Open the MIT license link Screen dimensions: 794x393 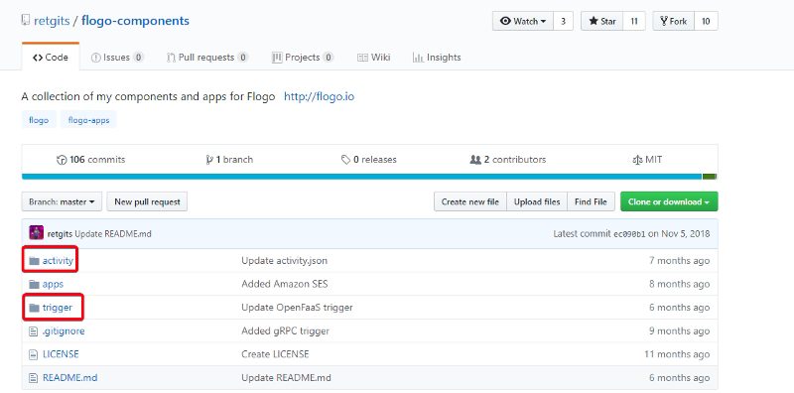click(x=647, y=160)
